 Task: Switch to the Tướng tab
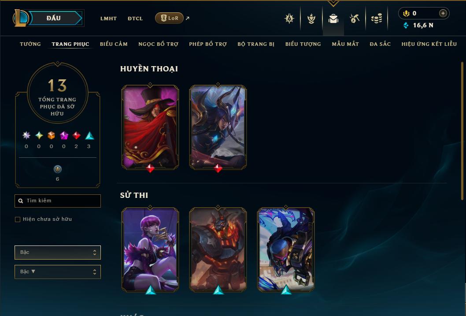[x=30, y=44]
